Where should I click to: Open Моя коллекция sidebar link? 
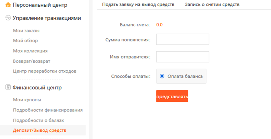pyautogui.click(x=30, y=51)
